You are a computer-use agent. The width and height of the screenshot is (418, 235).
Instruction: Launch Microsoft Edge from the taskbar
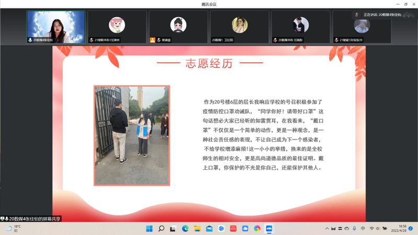185,228
